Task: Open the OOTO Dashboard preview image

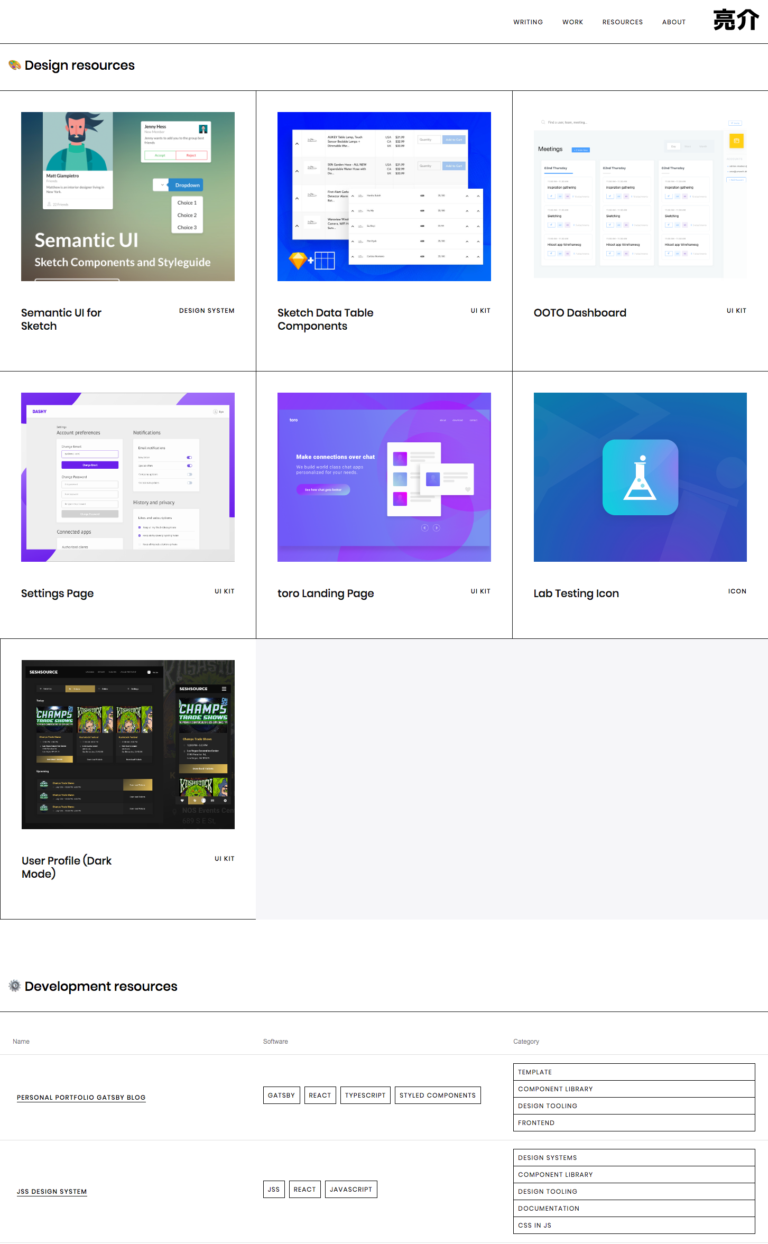Action: click(640, 197)
